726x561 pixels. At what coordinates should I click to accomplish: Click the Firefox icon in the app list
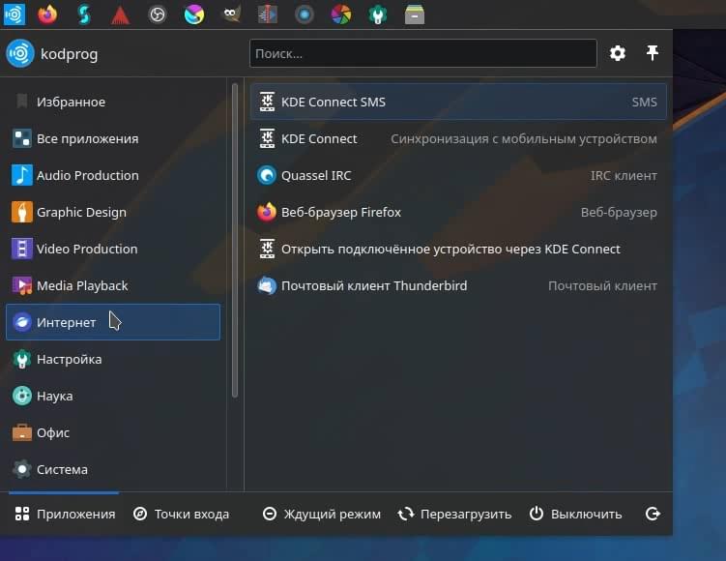click(x=267, y=212)
